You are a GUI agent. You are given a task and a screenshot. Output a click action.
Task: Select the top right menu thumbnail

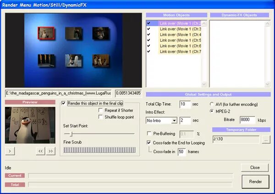(100, 33)
